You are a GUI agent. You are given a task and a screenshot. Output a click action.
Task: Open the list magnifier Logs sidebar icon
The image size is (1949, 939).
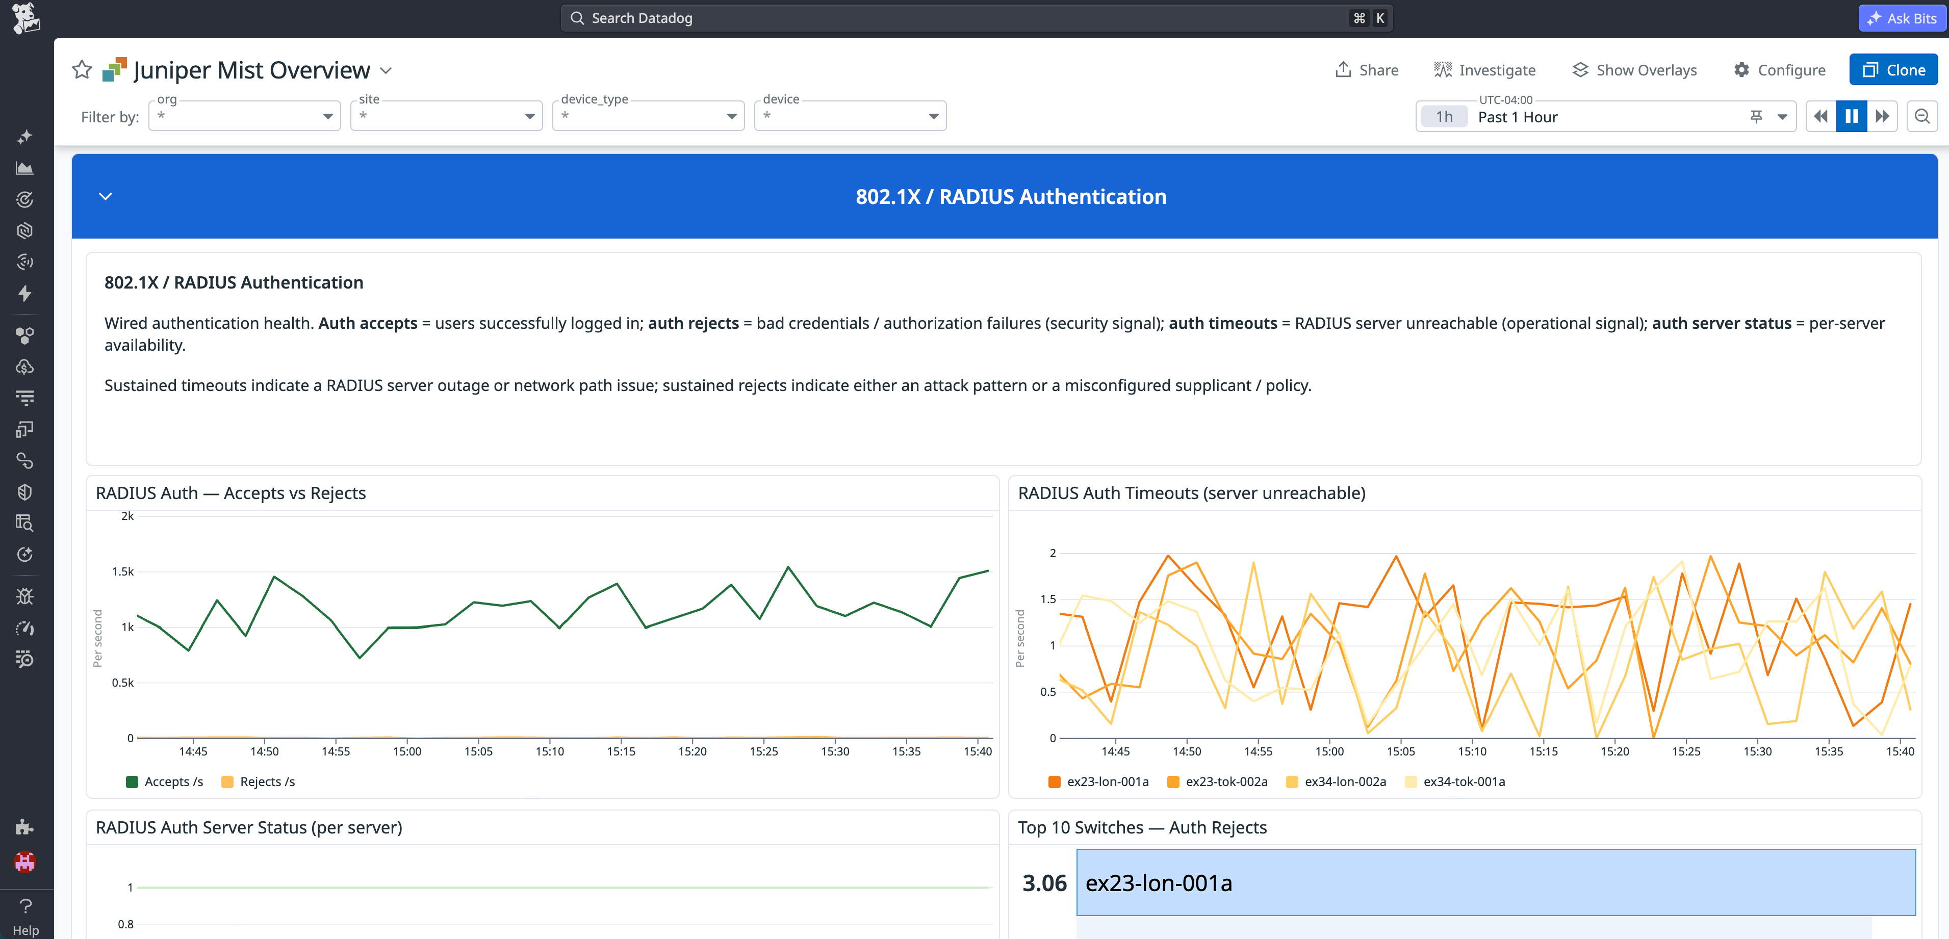click(25, 659)
